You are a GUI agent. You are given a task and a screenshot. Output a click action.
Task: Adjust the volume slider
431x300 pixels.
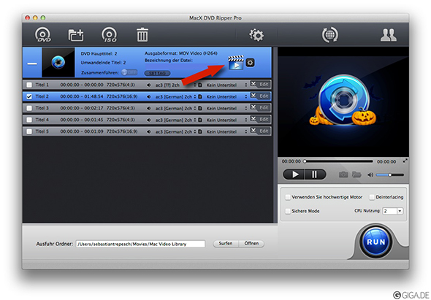click(x=390, y=174)
